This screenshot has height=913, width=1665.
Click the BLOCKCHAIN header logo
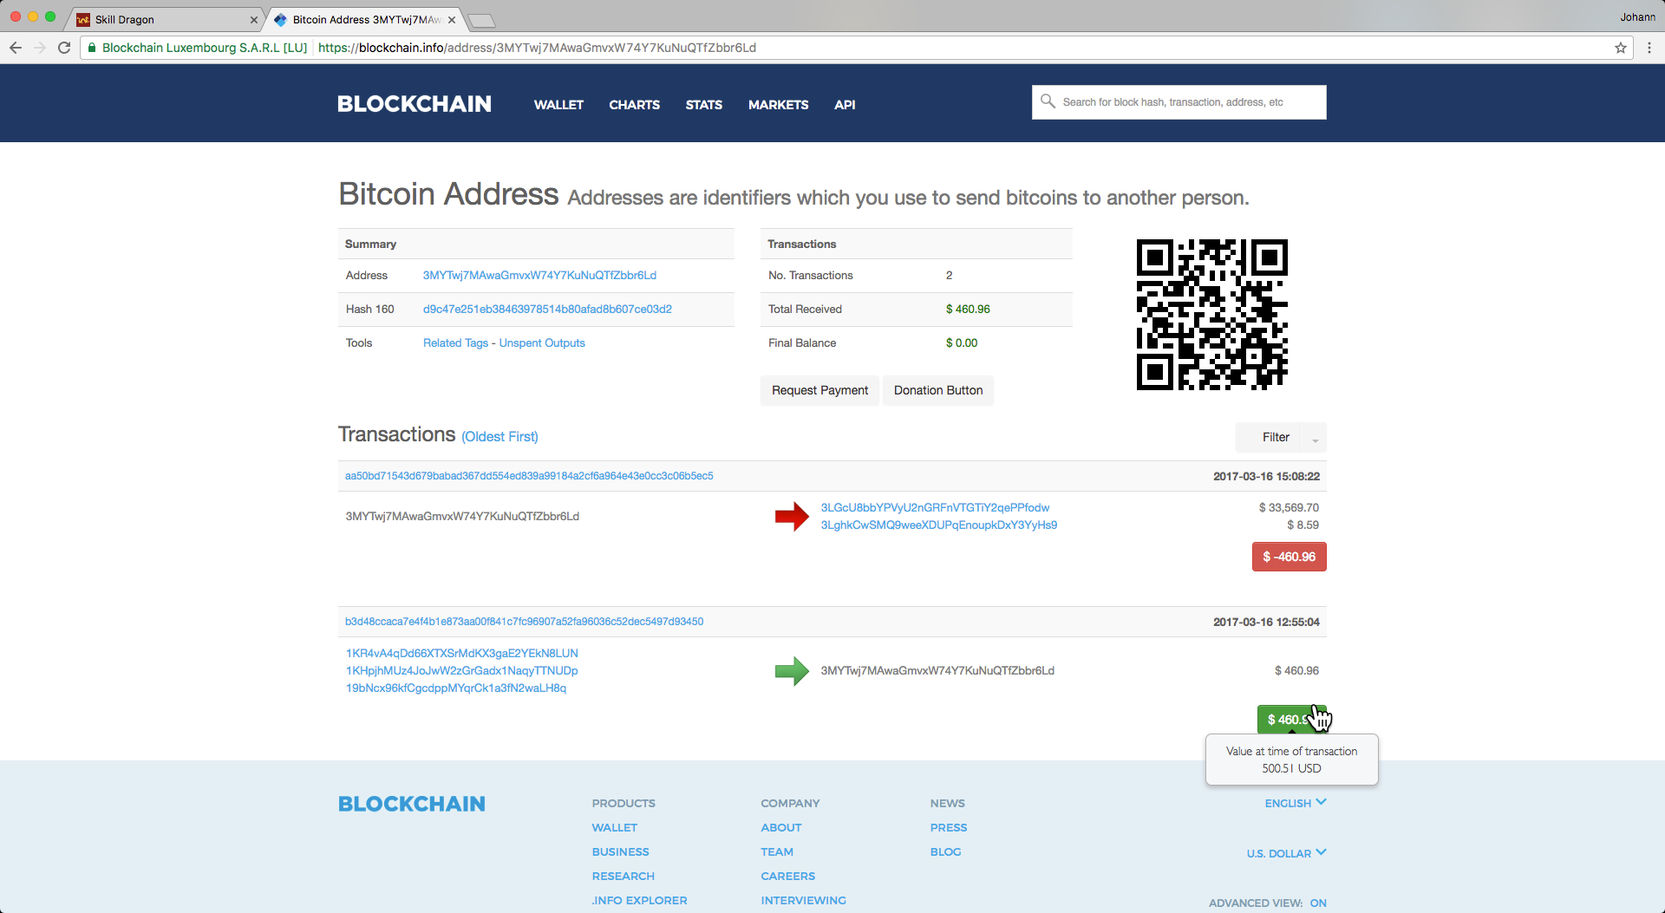coord(415,104)
